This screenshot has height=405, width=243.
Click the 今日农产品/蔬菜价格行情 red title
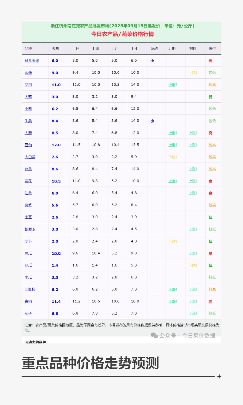pos(123,34)
